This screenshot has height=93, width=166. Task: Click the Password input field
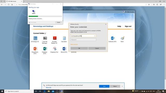(83, 40)
